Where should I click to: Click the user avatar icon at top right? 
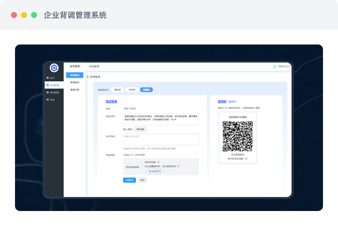[274, 66]
